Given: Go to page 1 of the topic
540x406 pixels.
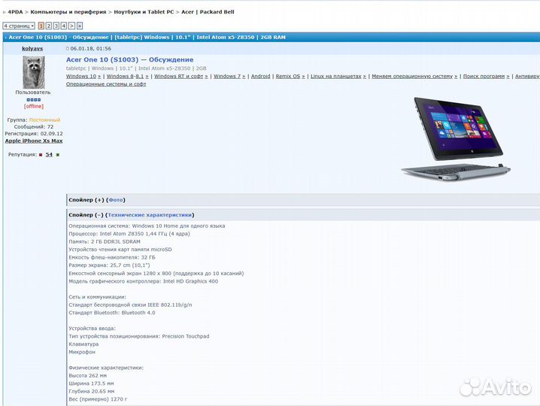Looking at the screenshot, I should pyautogui.click(x=41, y=26).
